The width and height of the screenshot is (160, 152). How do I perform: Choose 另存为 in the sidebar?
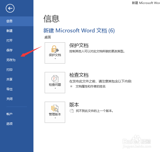tap(17, 60)
